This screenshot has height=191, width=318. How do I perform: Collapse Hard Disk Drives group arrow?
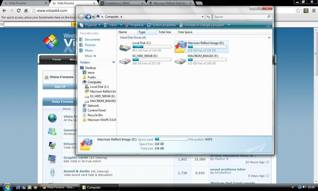269,37
